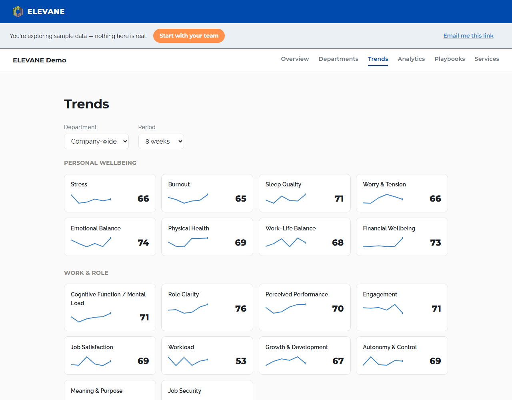Viewport: 512px width, 400px height.
Task: Open the Workload trend card
Action: point(207,356)
